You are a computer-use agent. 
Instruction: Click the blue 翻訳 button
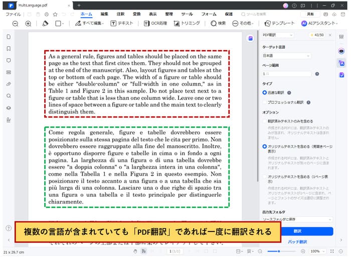point(297,231)
